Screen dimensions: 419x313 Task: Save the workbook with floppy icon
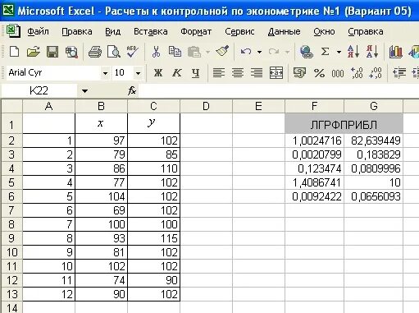(52, 52)
